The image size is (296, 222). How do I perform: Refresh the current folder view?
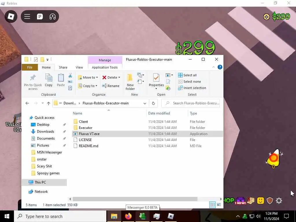(153, 103)
